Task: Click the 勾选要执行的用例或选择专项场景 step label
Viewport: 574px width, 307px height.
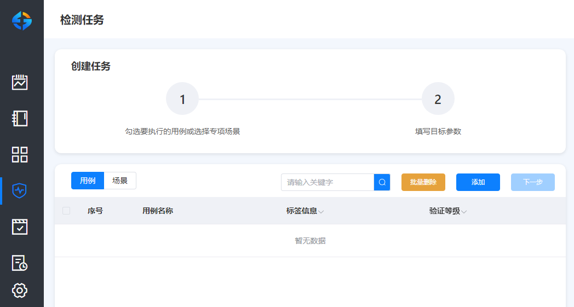Action: 182,131
